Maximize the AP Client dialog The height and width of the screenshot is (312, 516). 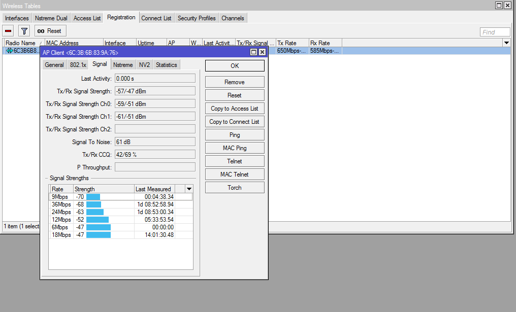tap(253, 52)
